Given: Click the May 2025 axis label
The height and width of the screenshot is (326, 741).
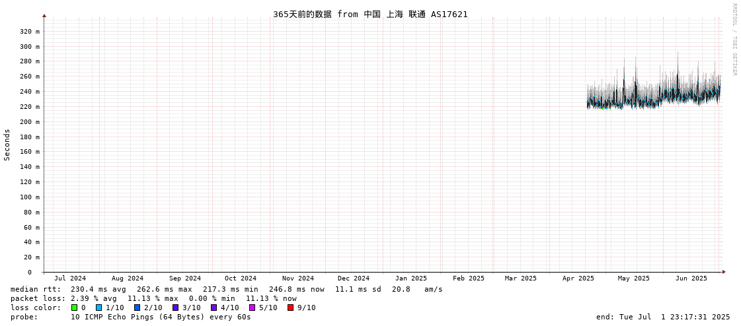Looking at the screenshot, I should [634, 278].
